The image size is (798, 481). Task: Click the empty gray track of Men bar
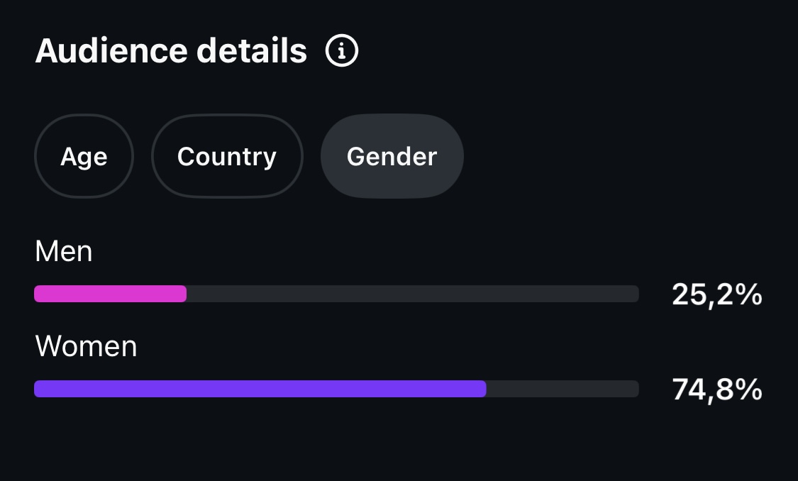pyautogui.click(x=413, y=294)
